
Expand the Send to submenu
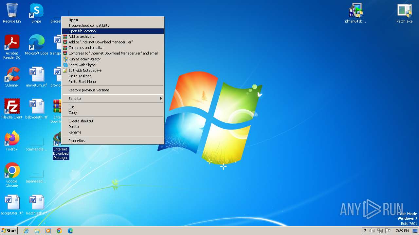click(x=113, y=99)
